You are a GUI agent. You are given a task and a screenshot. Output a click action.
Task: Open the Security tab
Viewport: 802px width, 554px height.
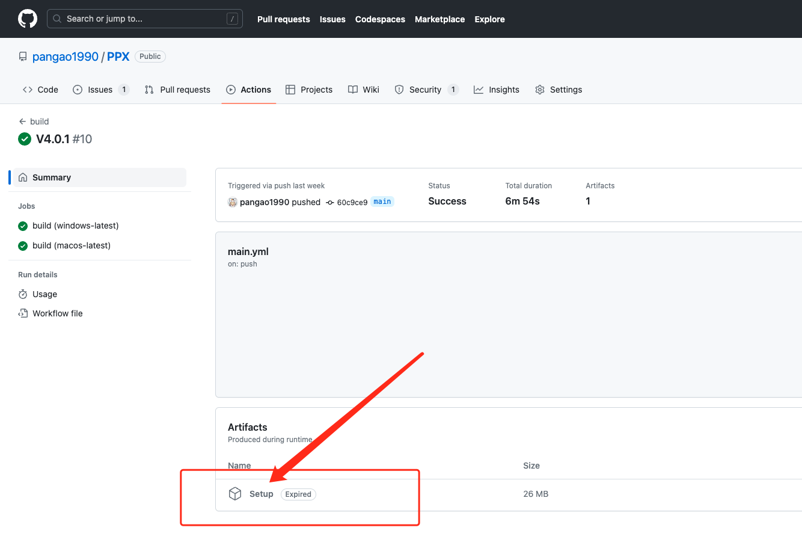[426, 90]
